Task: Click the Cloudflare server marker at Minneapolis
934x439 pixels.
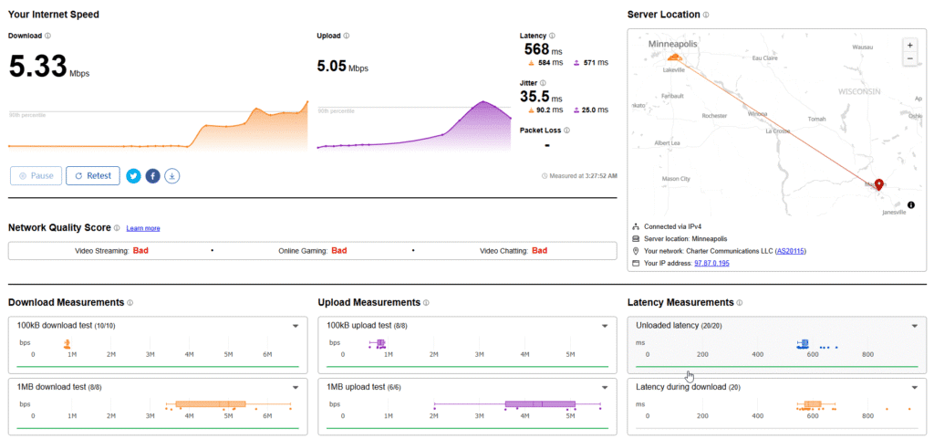Action: coord(674,57)
